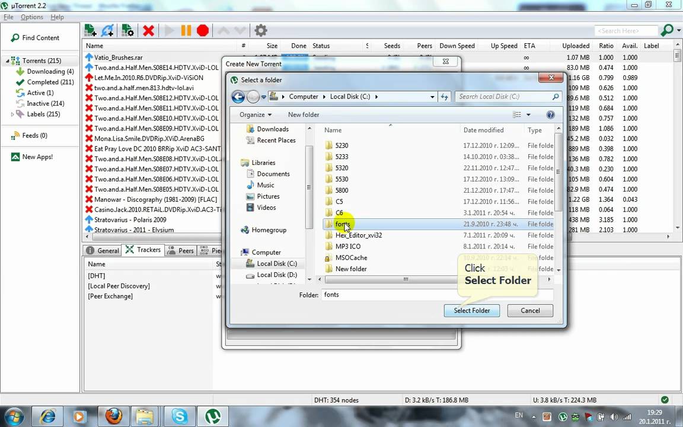Image resolution: width=683 pixels, height=427 pixels.
Task: Click Move Up Queue arrow icon
Action: (x=224, y=30)
